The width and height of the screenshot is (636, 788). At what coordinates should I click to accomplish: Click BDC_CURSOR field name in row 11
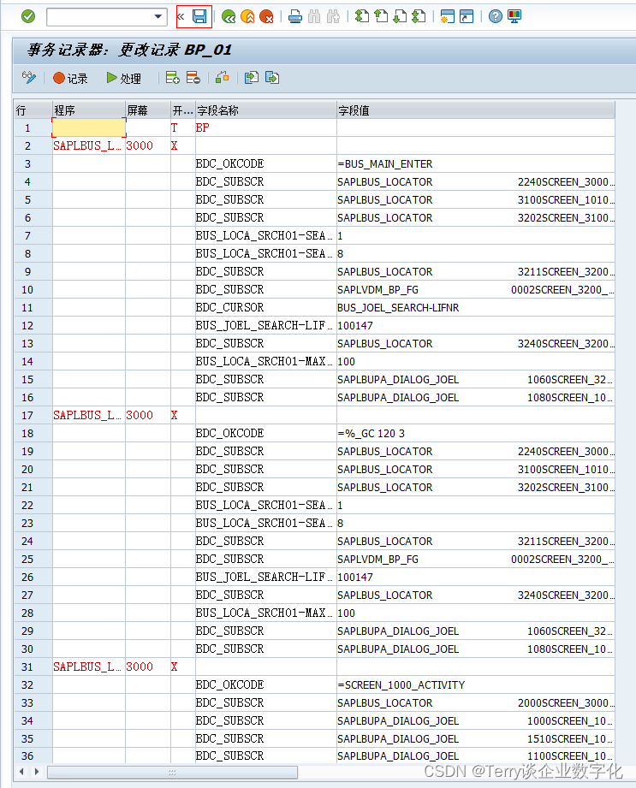tap(229, 307)
